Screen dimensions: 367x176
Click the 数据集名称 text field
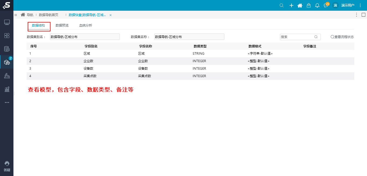[x=189, y=37]
